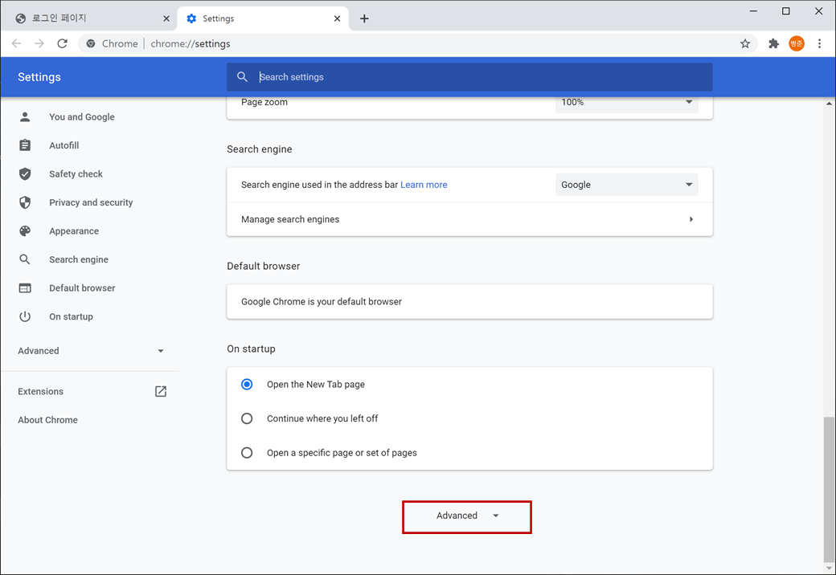Click the magnifier icon in Search settings bar
Viewport: 836px width, 575px height.
242,76
